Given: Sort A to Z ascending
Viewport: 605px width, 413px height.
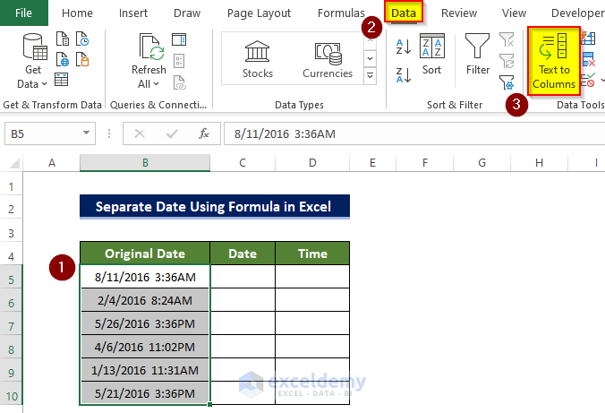Looking at the screenshot, I should pyautogui.click(x=402, y=47).
